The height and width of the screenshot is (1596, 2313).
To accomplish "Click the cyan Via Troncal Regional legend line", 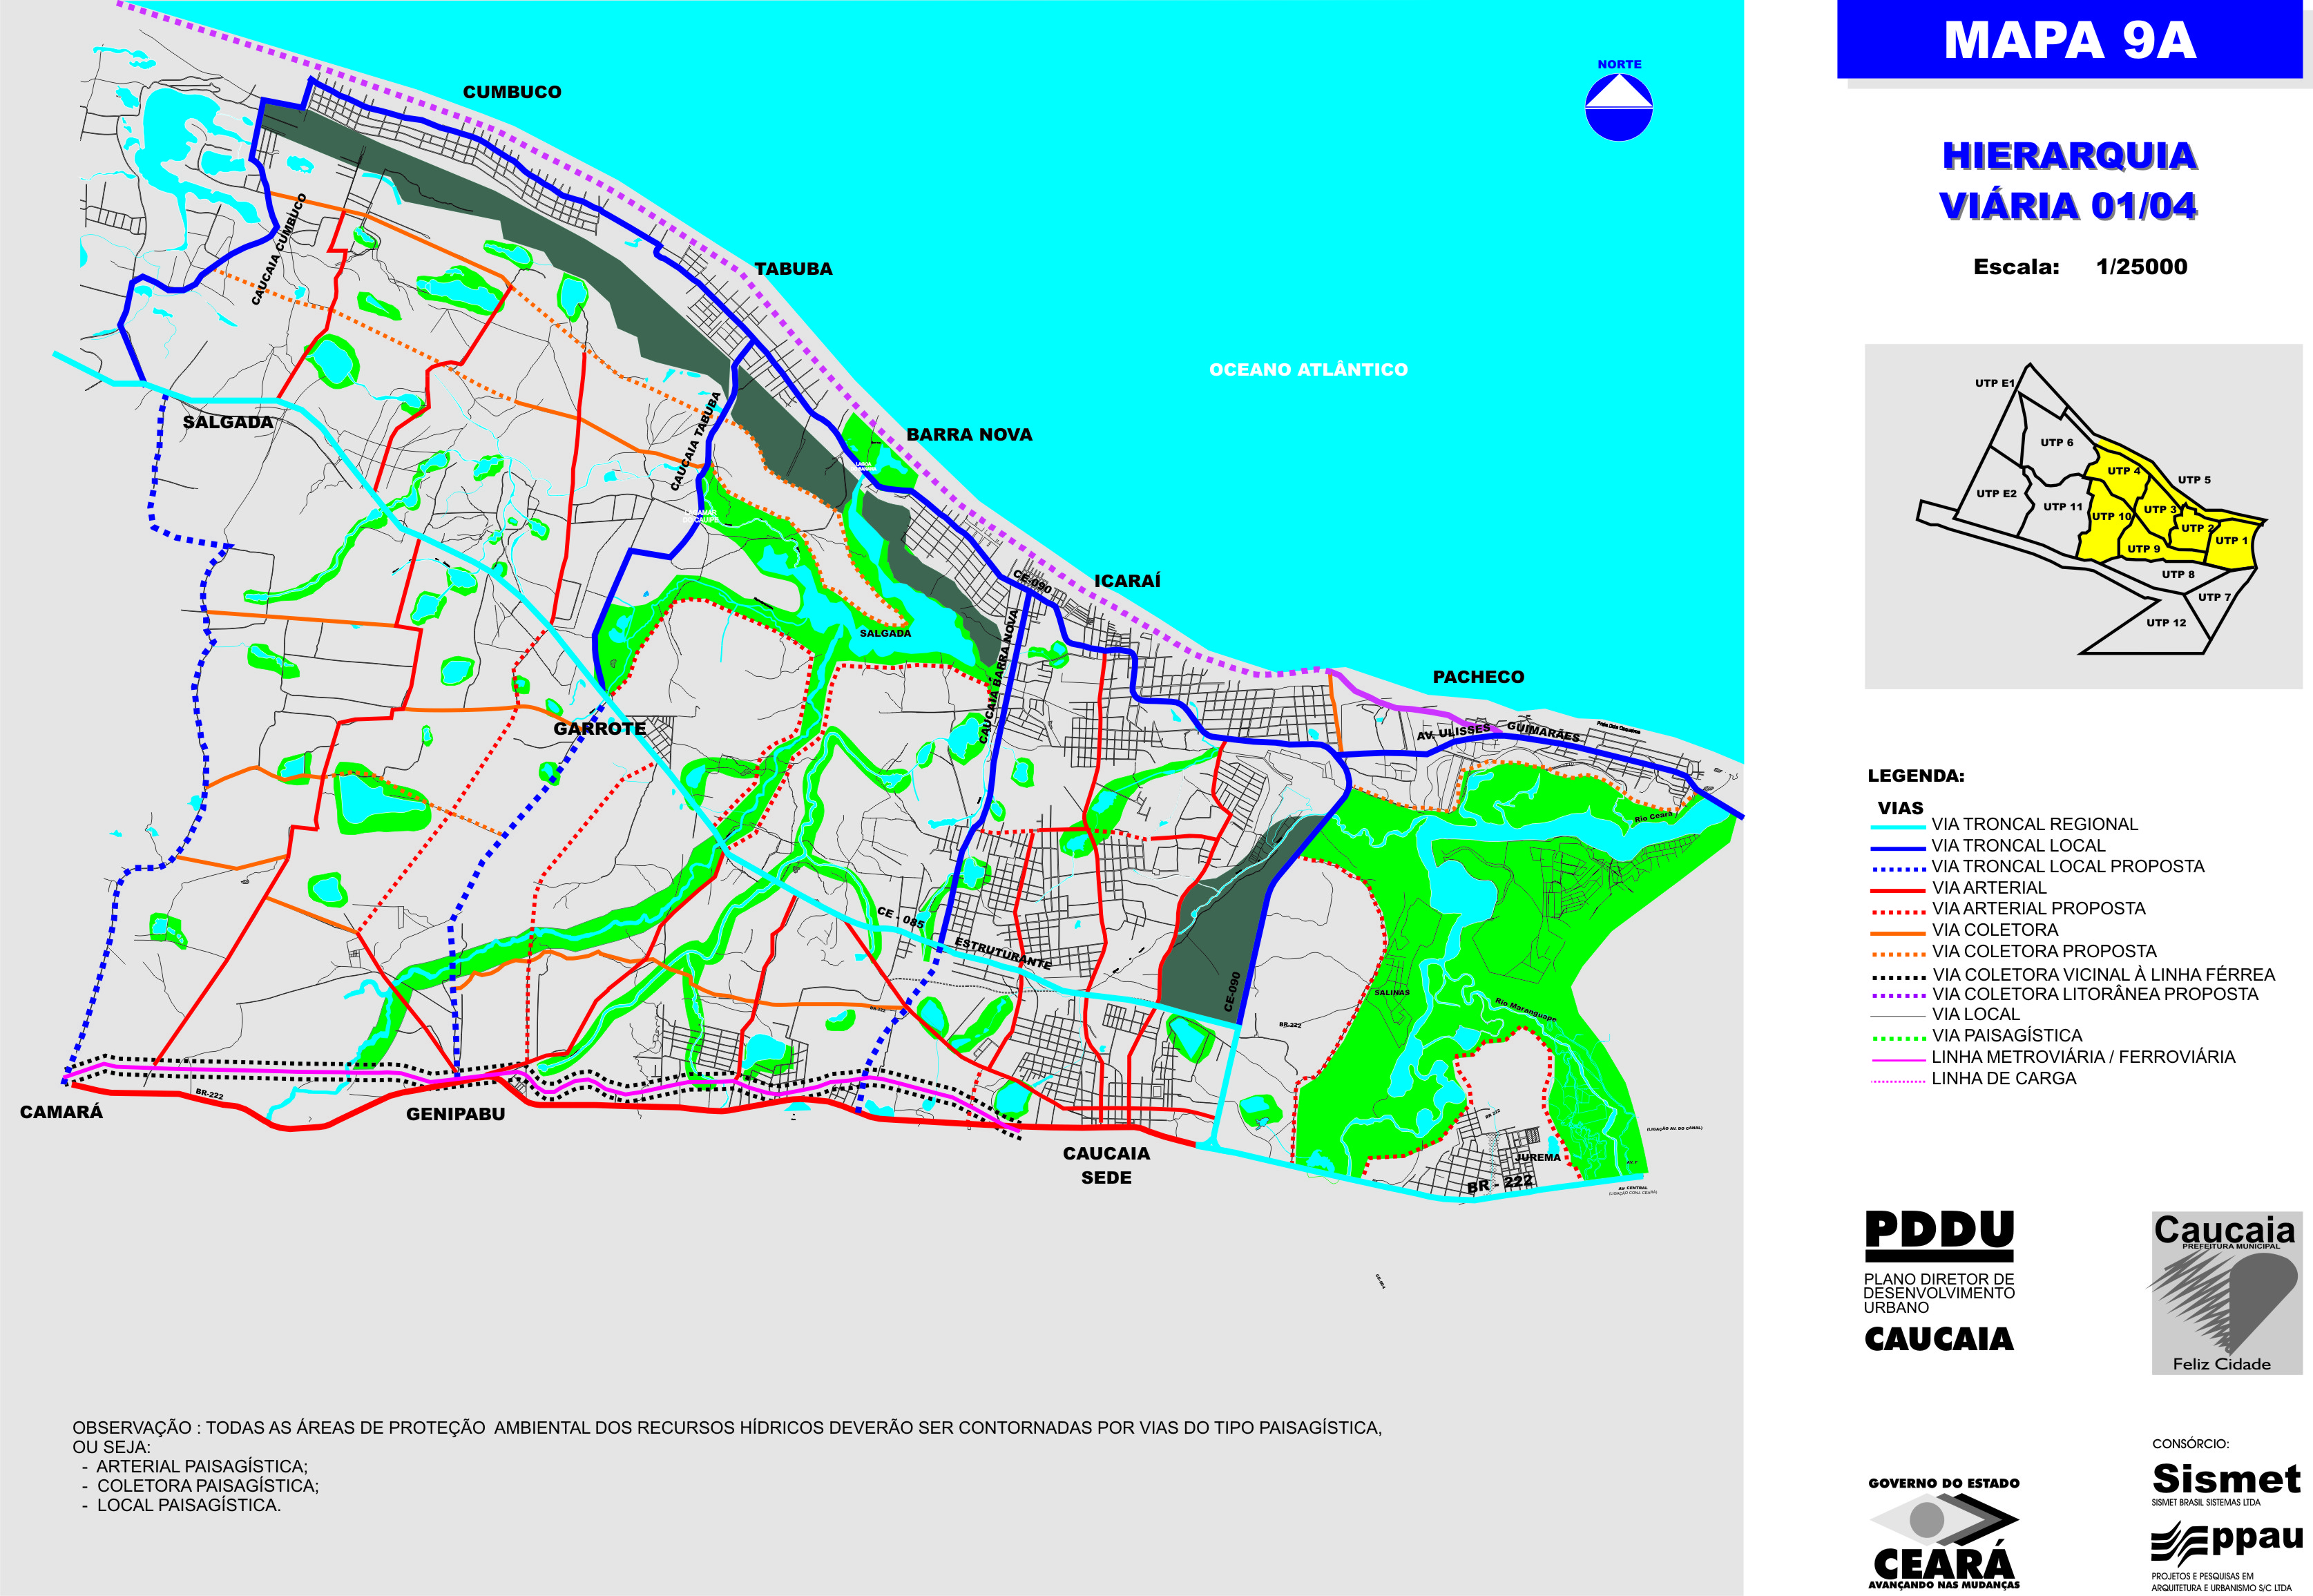I will point(1897,827).
